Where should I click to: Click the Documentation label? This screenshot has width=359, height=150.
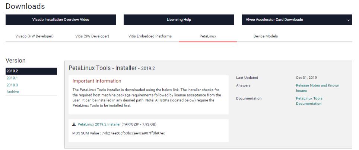click(x=249, y=98)
